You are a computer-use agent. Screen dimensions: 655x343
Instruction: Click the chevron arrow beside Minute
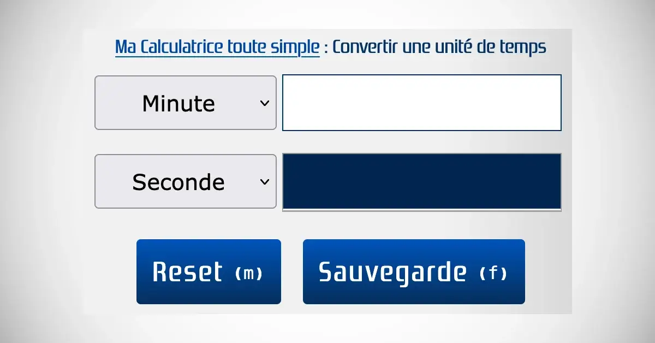click(x=265, y=103)
